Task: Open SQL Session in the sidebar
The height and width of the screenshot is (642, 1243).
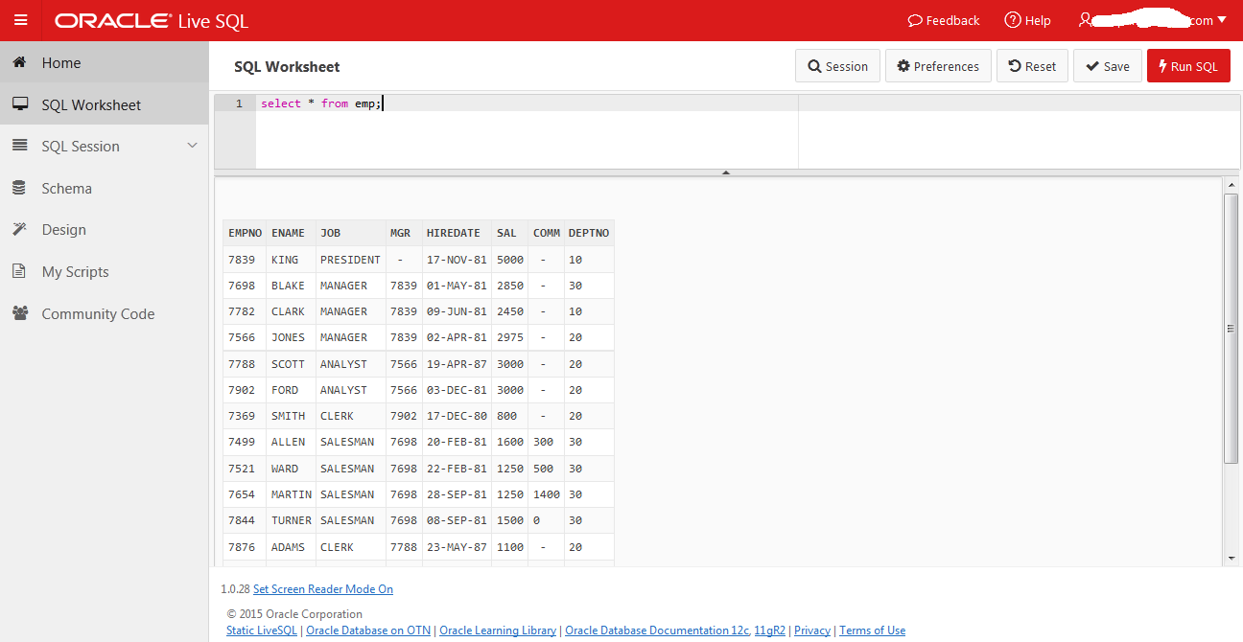Action: pos(104,146)
